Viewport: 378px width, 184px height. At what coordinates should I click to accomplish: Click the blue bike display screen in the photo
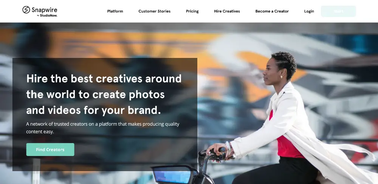[x=172, y=177]
